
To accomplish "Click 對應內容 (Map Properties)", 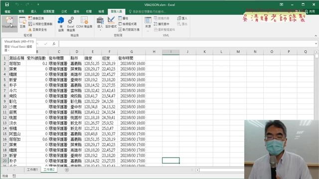I will click(161, 18).
